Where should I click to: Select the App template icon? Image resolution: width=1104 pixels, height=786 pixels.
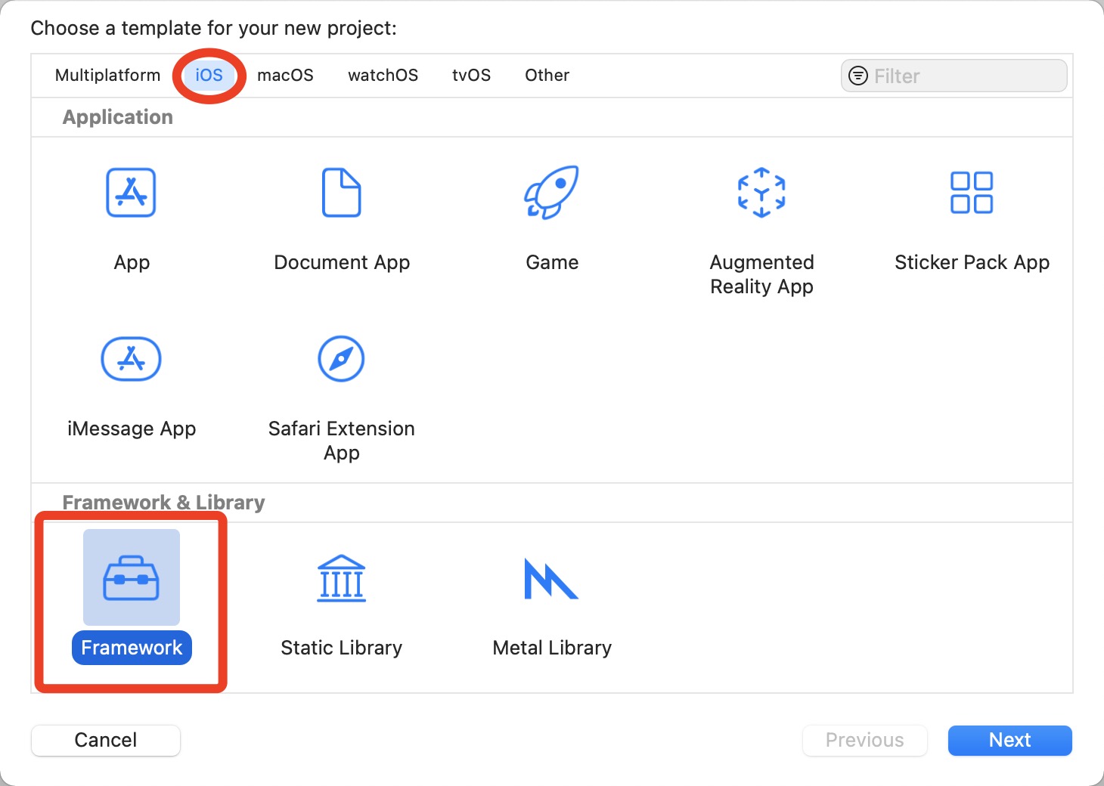tap(131, 193)
